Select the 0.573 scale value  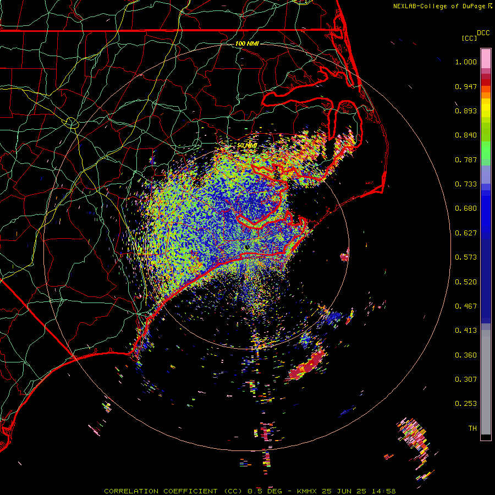(x=466, y=257)
